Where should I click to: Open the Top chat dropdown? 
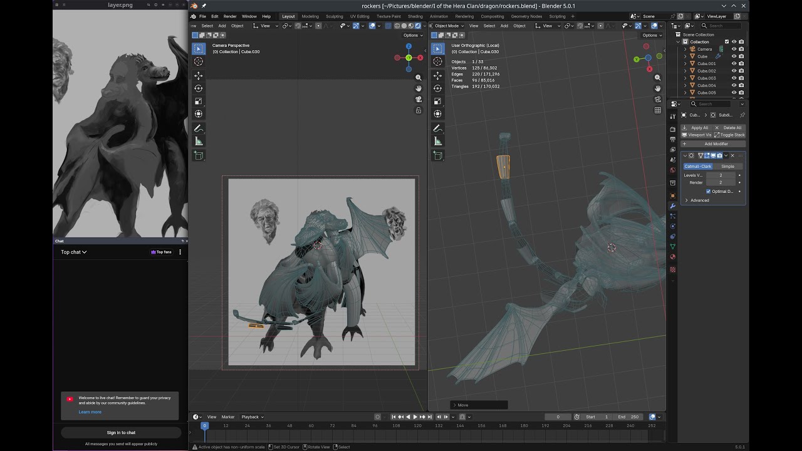click(x=74, y=252)
